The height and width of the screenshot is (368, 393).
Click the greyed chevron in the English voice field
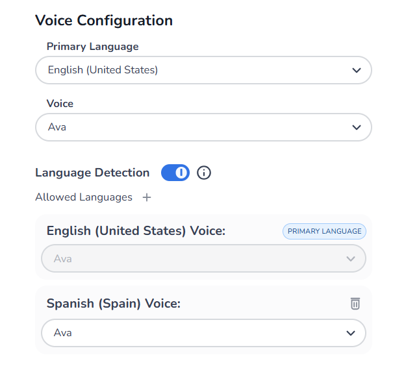[351, 259]
